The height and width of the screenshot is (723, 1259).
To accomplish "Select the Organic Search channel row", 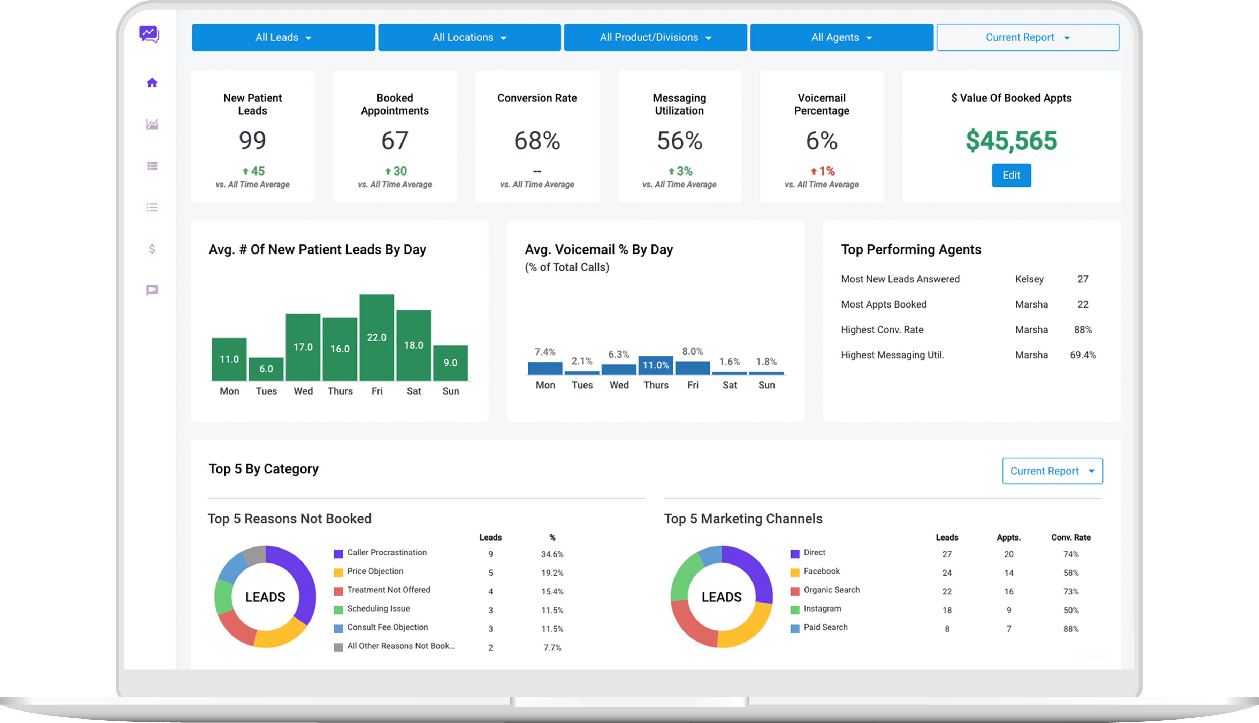I will click(x=831, y=590).
